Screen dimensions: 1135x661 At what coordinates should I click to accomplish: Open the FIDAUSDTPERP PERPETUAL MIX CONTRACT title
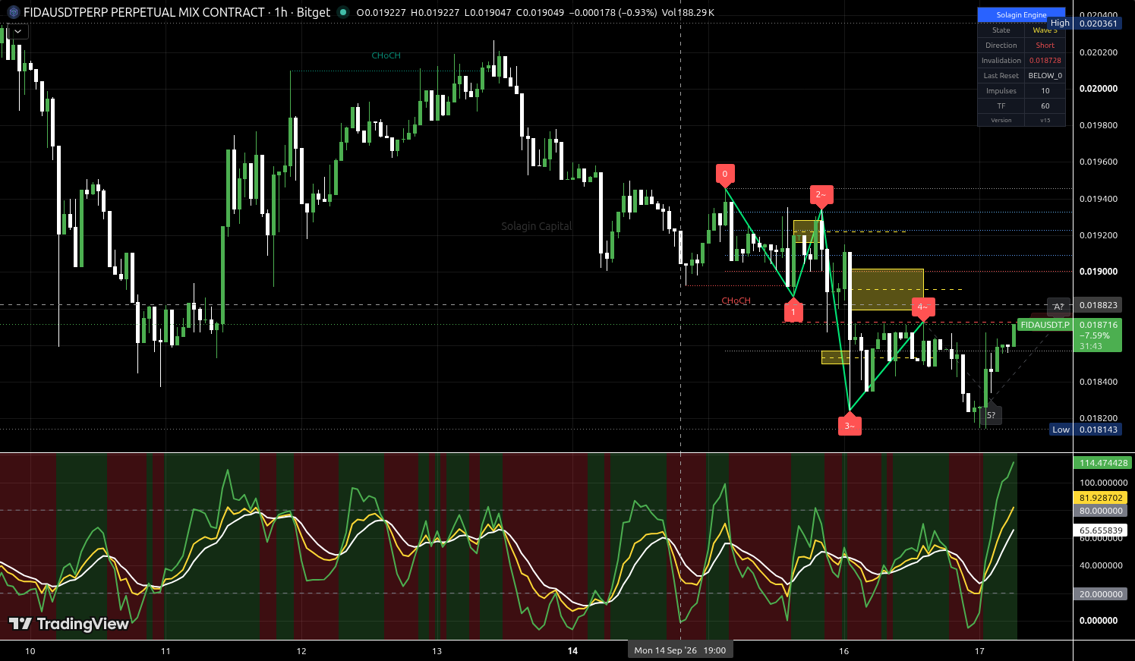[144, 12]
